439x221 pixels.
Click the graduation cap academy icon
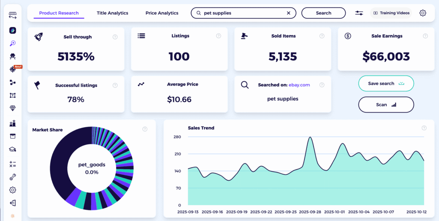pos(12,149)
